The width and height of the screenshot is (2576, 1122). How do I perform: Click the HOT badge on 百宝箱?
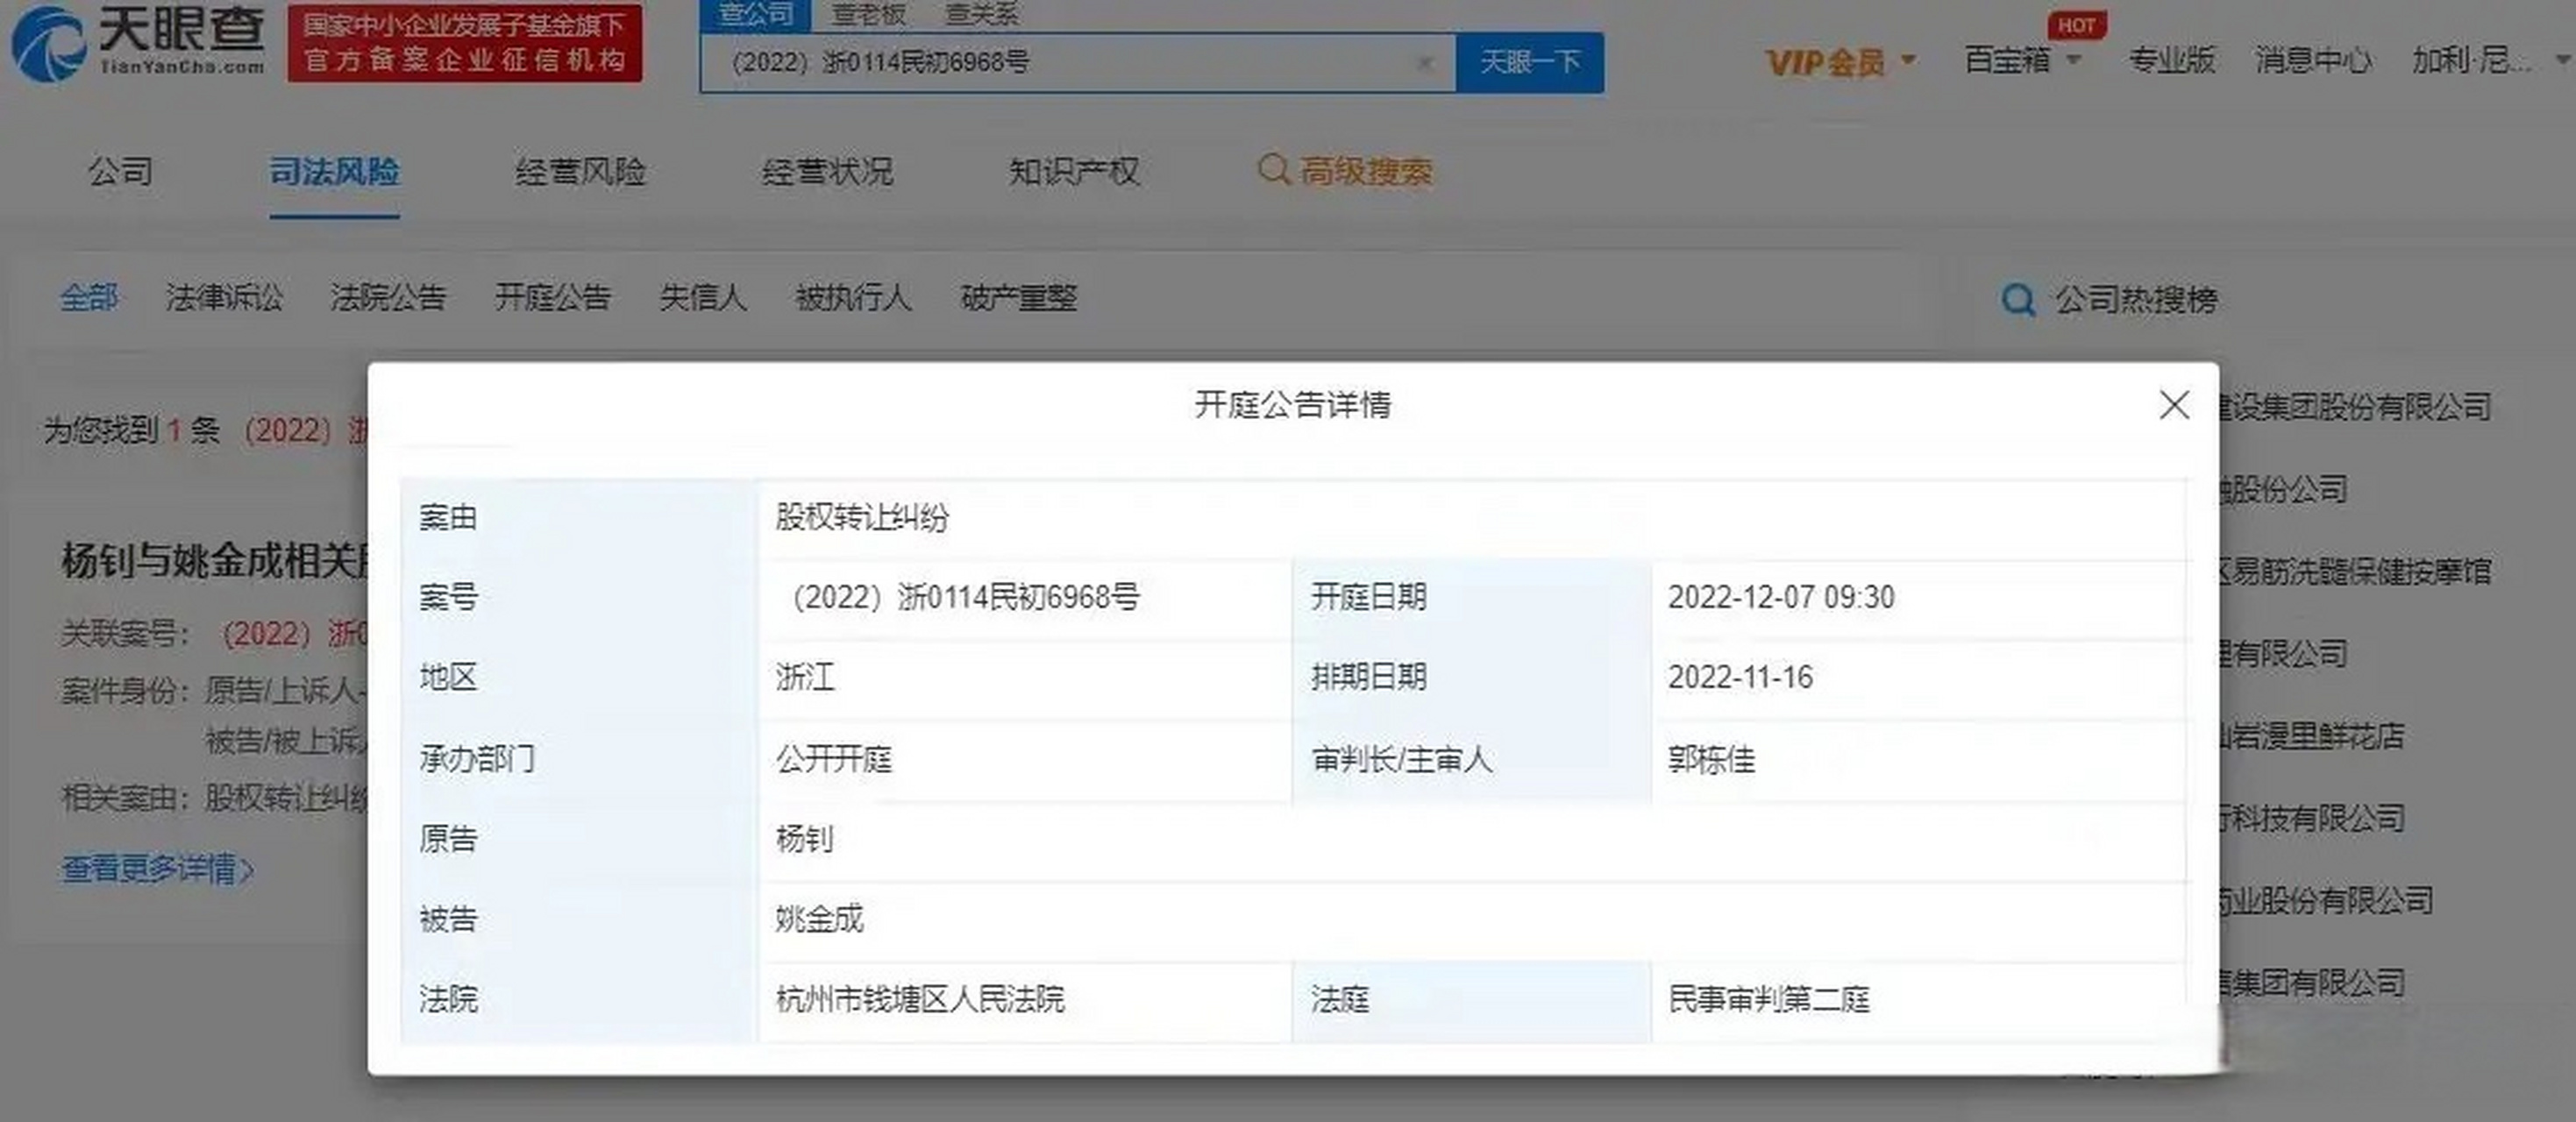pos(2076,25)
